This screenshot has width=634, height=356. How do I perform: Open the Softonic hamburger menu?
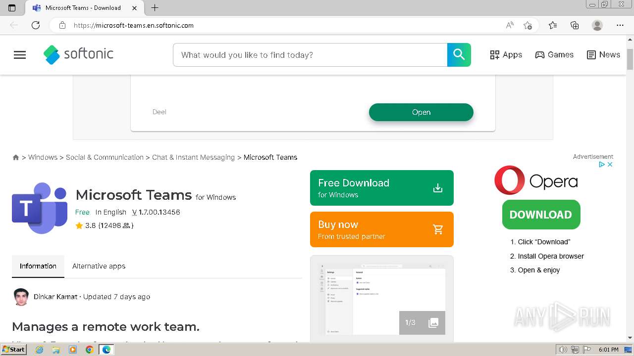[20, 55]
